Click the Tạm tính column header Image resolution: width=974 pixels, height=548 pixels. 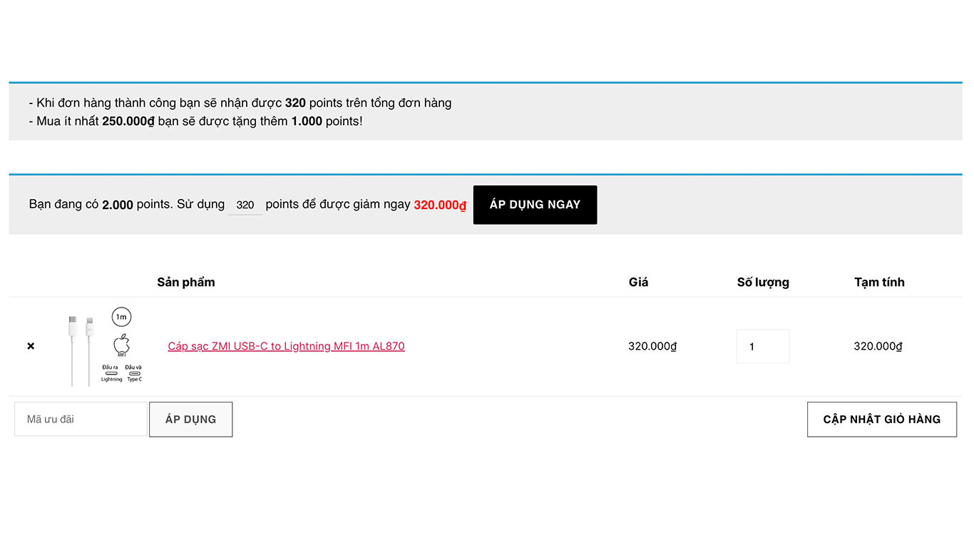point(879,282)
